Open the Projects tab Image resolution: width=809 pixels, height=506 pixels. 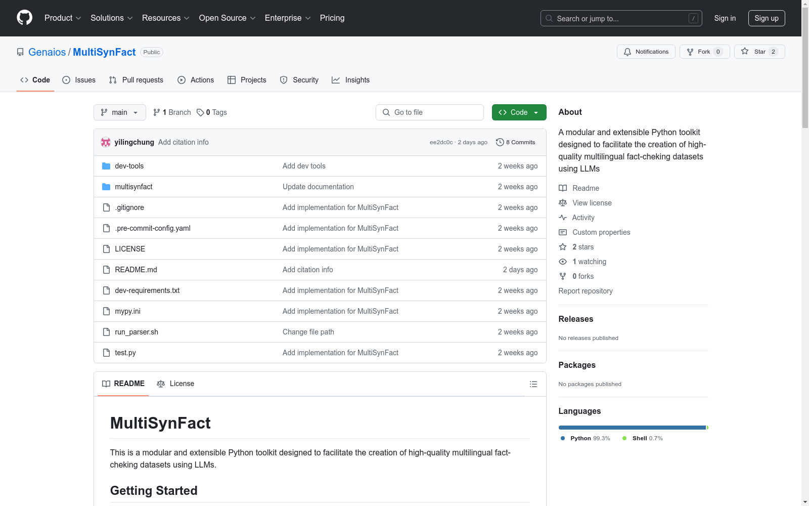point(247,80)
